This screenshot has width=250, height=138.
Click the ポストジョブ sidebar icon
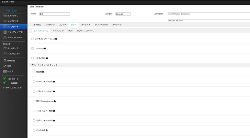pyautogui.click(x=5, y=16)
